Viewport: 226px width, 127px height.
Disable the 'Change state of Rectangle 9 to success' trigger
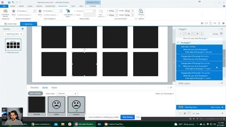pyautogui.click(x=179, y=66)
